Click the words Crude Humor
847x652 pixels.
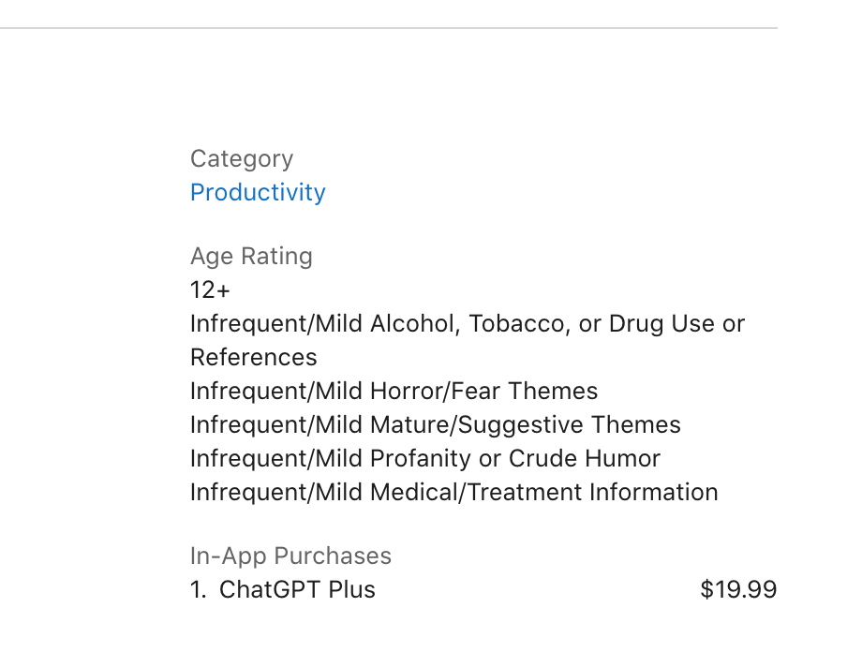585,458
